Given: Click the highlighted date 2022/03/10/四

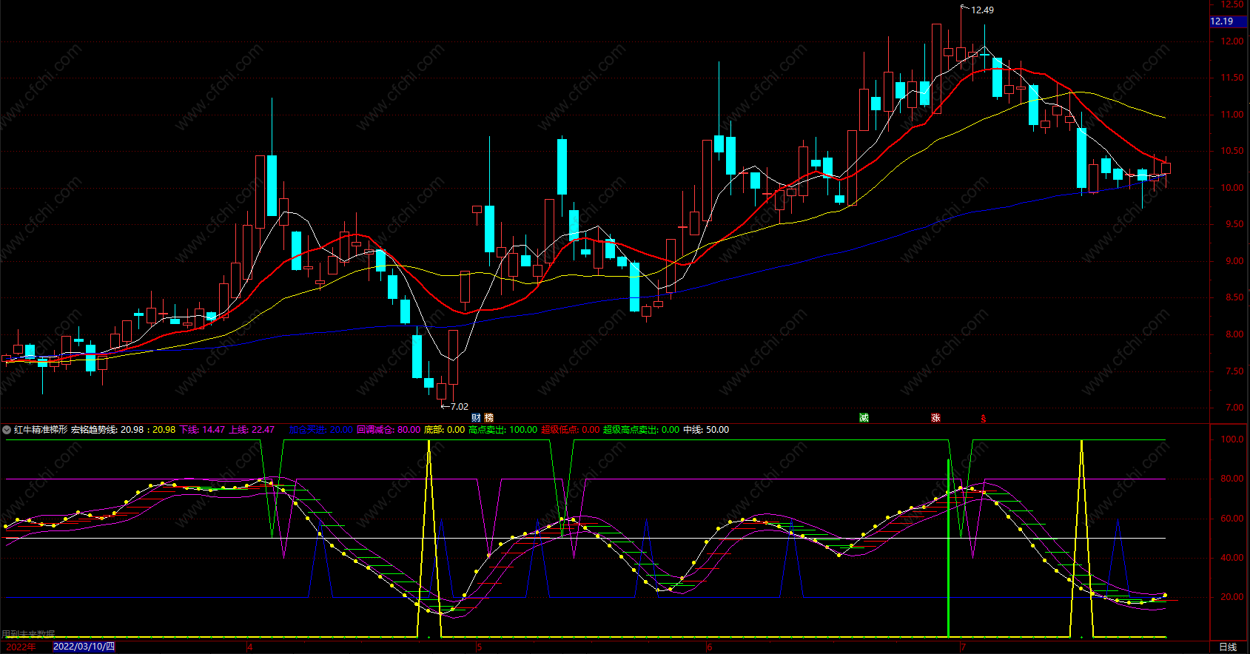Looking at the screenshot, I should tap(84, 647).
